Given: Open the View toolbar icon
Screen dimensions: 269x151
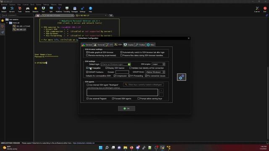Looking at the screenshot, I should [43, 9].
